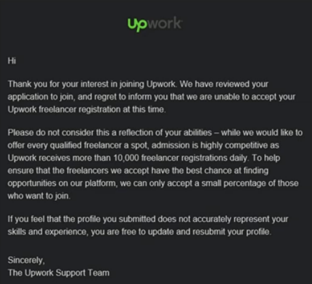Click the phrase "highly competitive"
The height and width of the screenshot is (284, 312).
click(234, 145)
